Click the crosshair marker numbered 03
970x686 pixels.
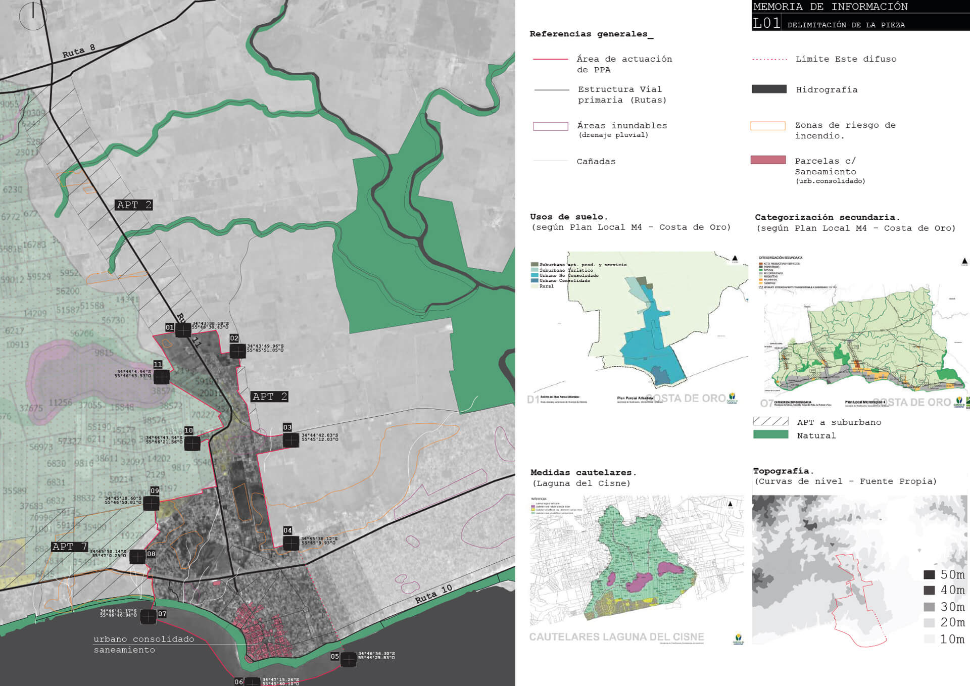(290, 440)
